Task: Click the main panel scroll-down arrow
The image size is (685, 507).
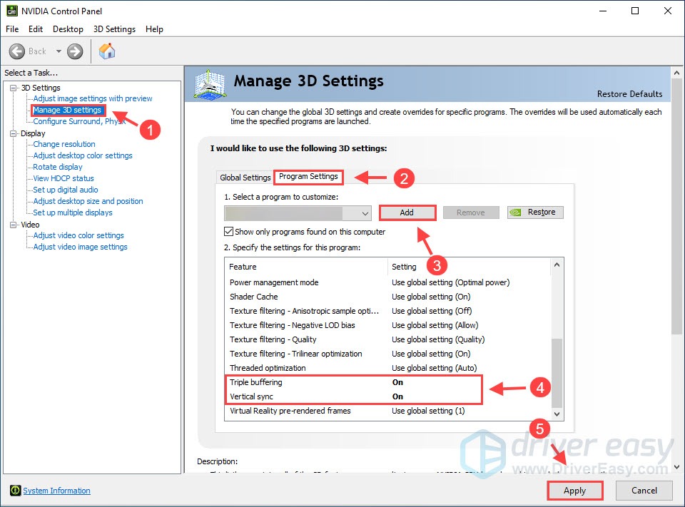Action: [676, 467]
